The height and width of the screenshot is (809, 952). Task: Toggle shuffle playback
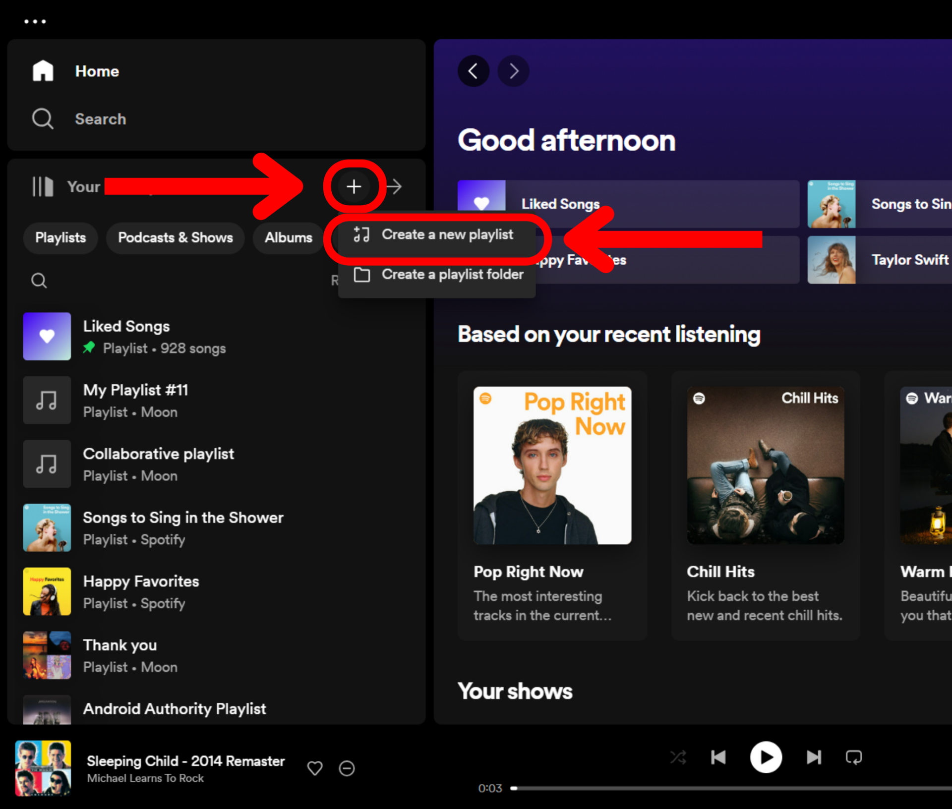pyautogui.click(x=678, y=757)
